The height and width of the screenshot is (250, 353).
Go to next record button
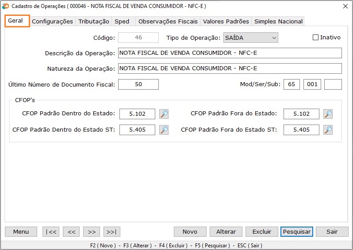pyautogui.click(x=92, y=232)
